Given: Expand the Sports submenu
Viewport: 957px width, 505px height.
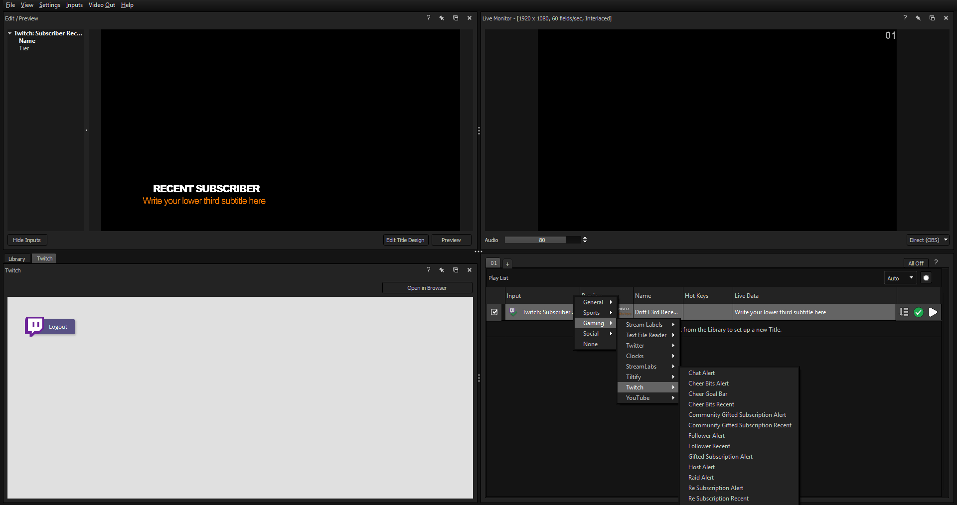Looking at the screenshot, I should 596,313.
